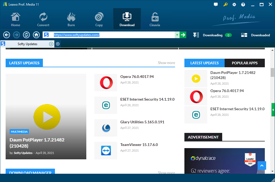Expand the green side panel handle
The height and width of the screenshot is (182, 275).
[273, 110]
